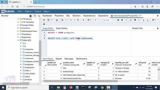Expand the Materialized Views tree node
Viewport: 160px width, 90px height.
[18, 31]
